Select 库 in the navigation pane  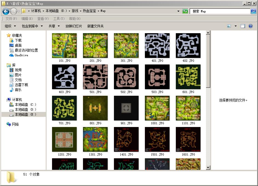pyautogui.click(x=14, y=65)
